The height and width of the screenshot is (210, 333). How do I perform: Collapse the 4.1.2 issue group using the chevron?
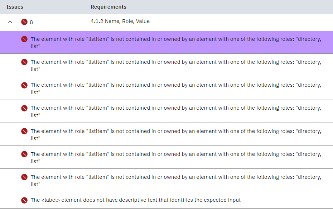click(x=10, y=22)
